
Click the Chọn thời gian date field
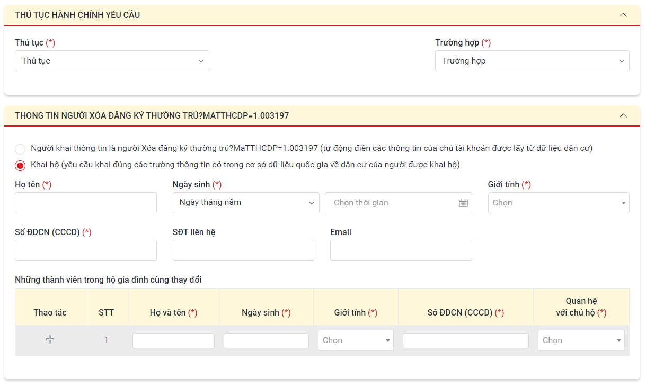[392, 203]
